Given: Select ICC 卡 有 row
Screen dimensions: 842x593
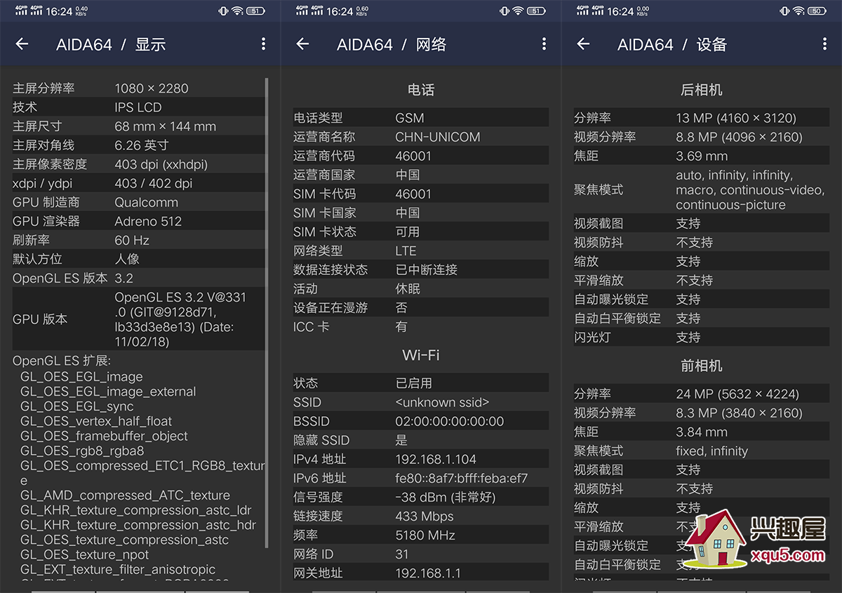Looking at the screenshot, I should tap(421, 326).
